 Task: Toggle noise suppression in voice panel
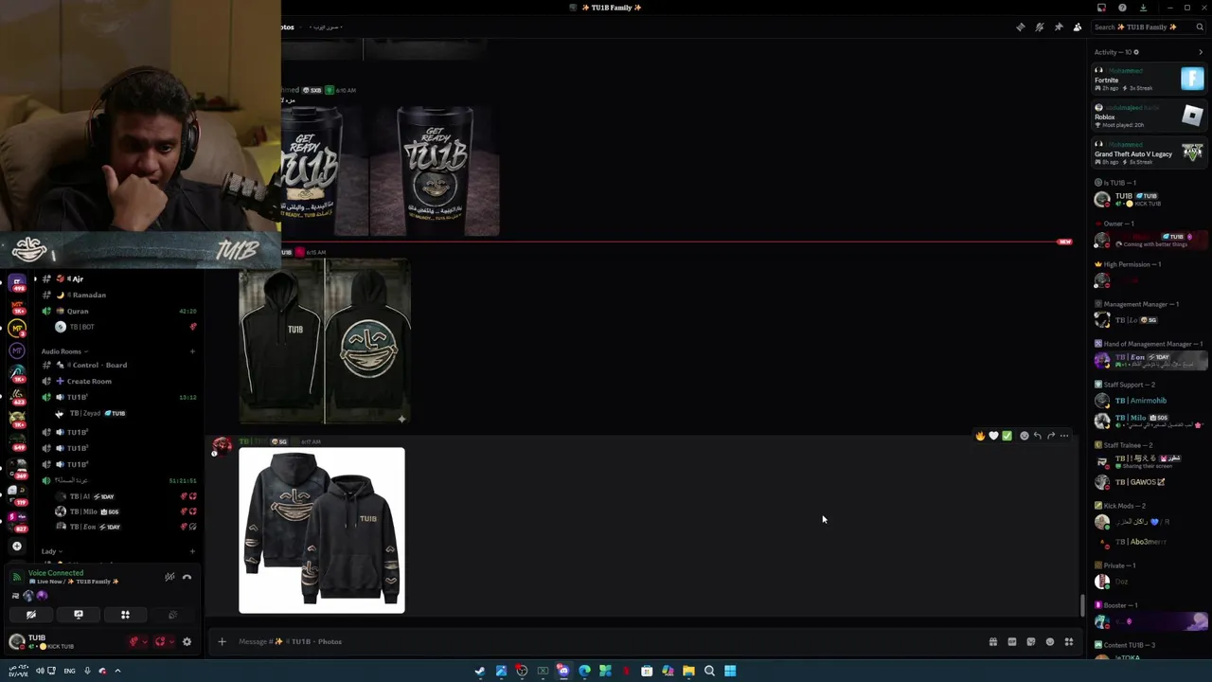[169, 577]
